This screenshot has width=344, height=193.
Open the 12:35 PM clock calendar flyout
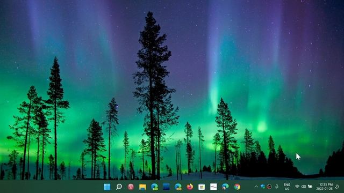coord(325,187)
